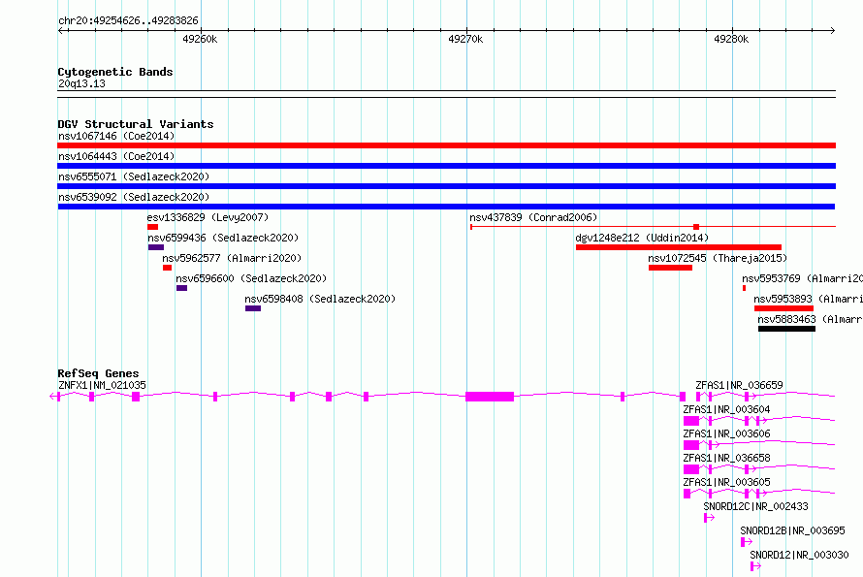Click the tiny red nsv5953769 variant mark
Screen dimensions: 863x577
(744, 288)
